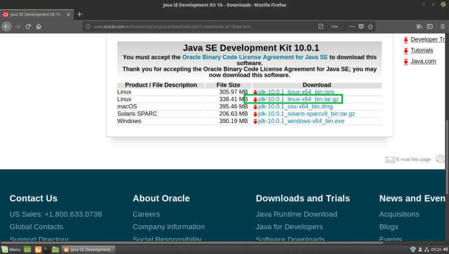Download jdk-10.0.1_linux-x64_bin.tar.gz
Screen dimensions: 449x254
[298, 99]
